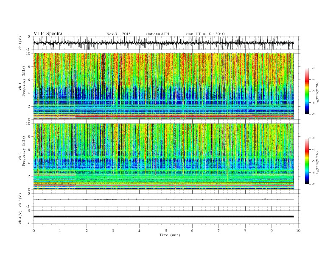Click the time axis tick label "8"
The width and height of the screenshot is (336, 259).
tap(245, 231)
